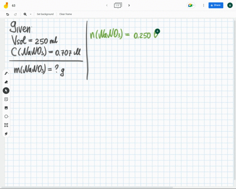236x189 pixels.
Task: Pick the Laser pointer tool
Action: point(6,134)
